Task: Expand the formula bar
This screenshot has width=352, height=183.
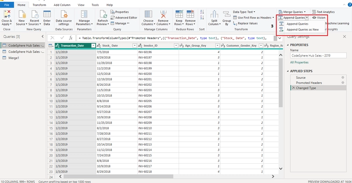Action: click(280, 38)
